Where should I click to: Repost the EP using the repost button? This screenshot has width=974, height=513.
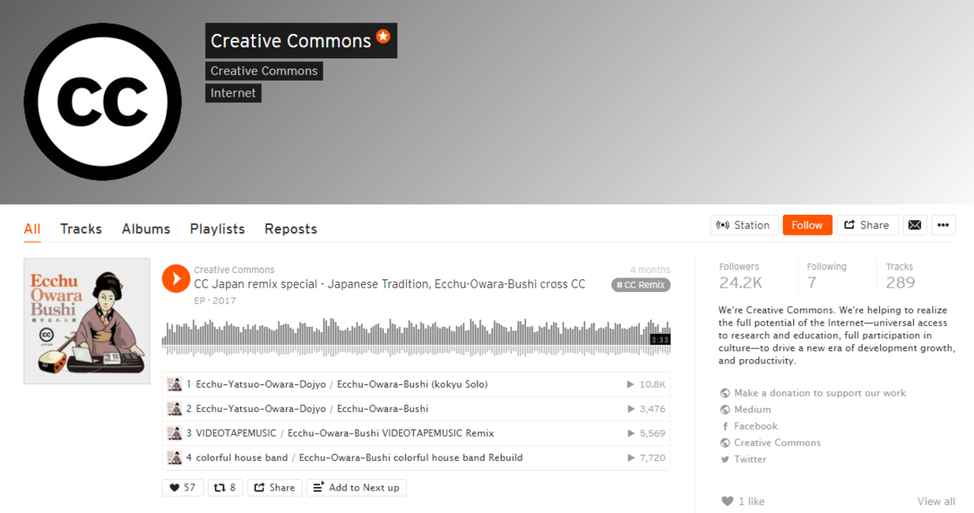[x=225, y=488]
